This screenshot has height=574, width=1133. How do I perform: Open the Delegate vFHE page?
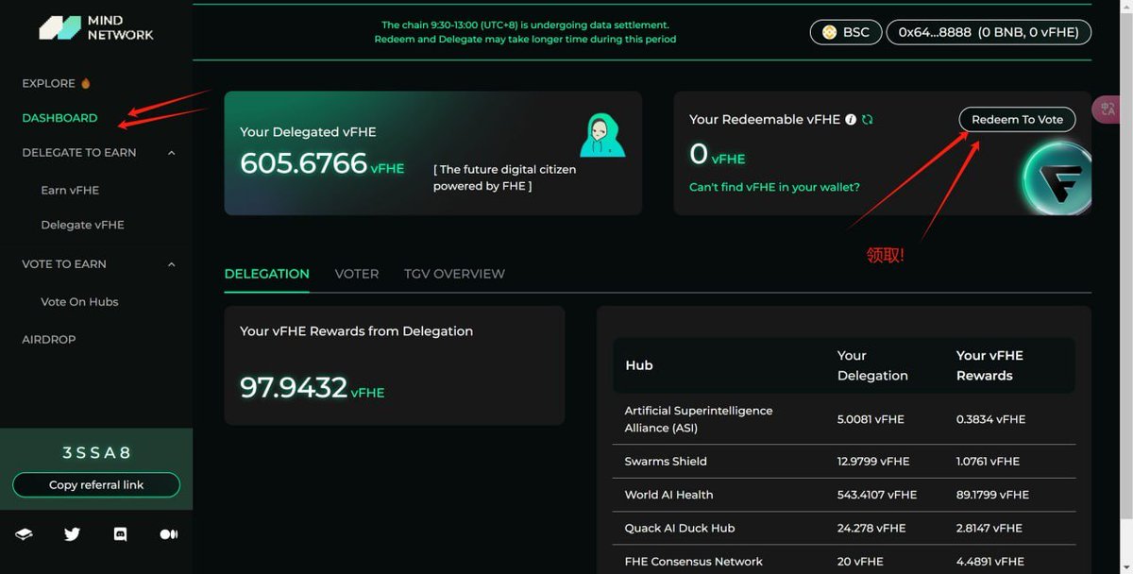click(x=82, y=225)
